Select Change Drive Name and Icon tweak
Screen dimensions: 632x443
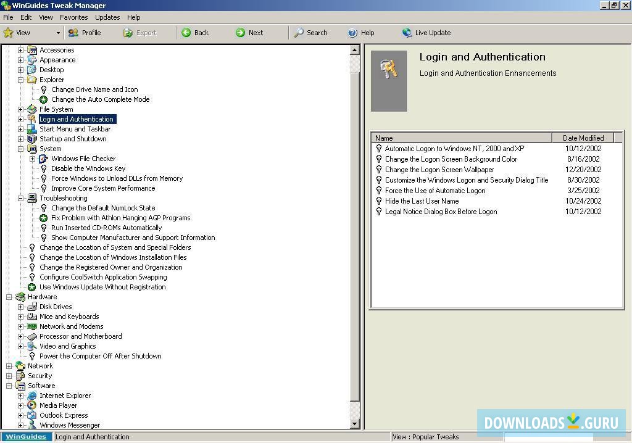(94, 89)
